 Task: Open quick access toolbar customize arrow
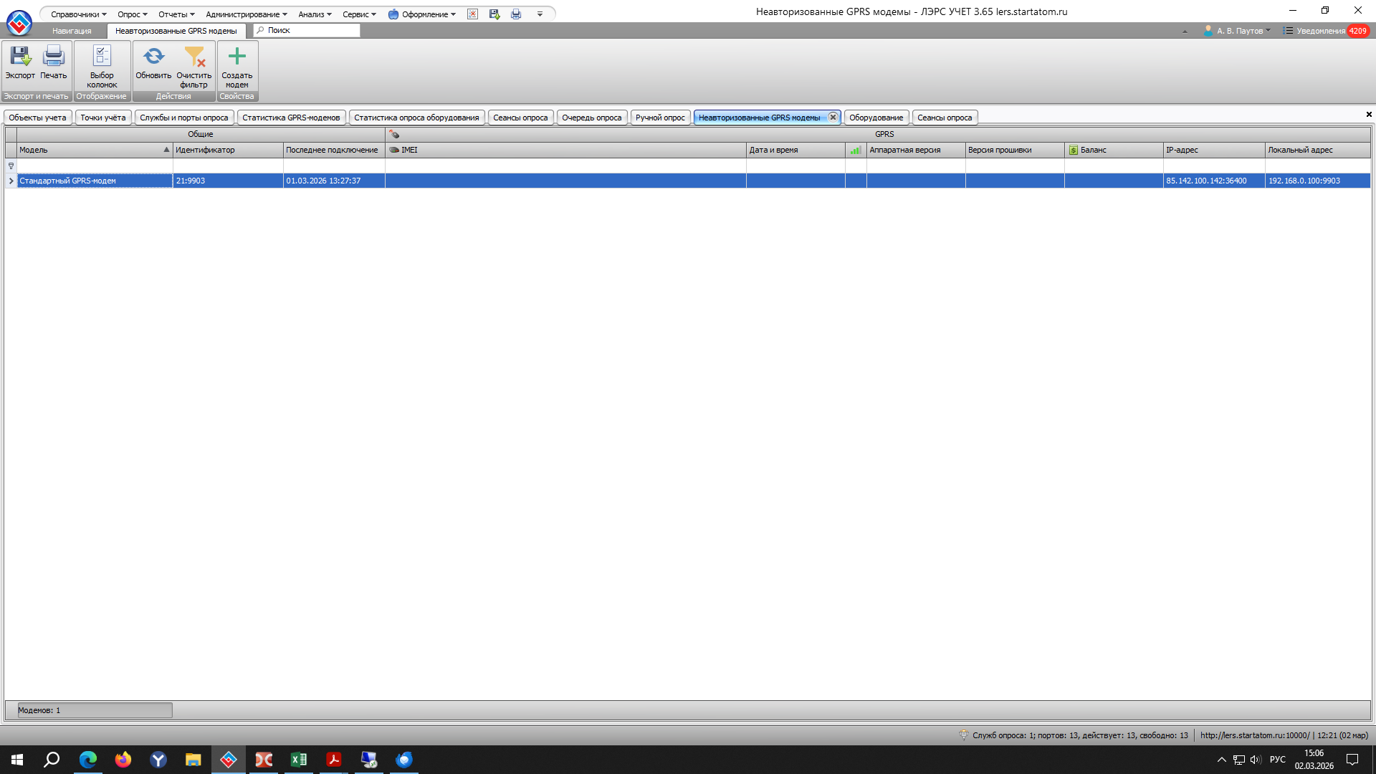point(540,14)
